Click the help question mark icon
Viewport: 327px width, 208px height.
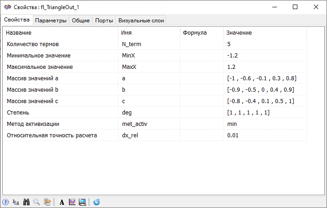click(5, 202)
